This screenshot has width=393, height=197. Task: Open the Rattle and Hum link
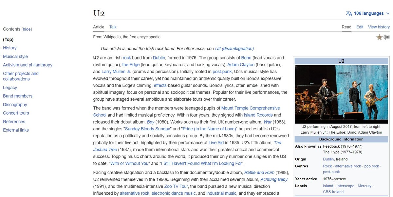259,172
